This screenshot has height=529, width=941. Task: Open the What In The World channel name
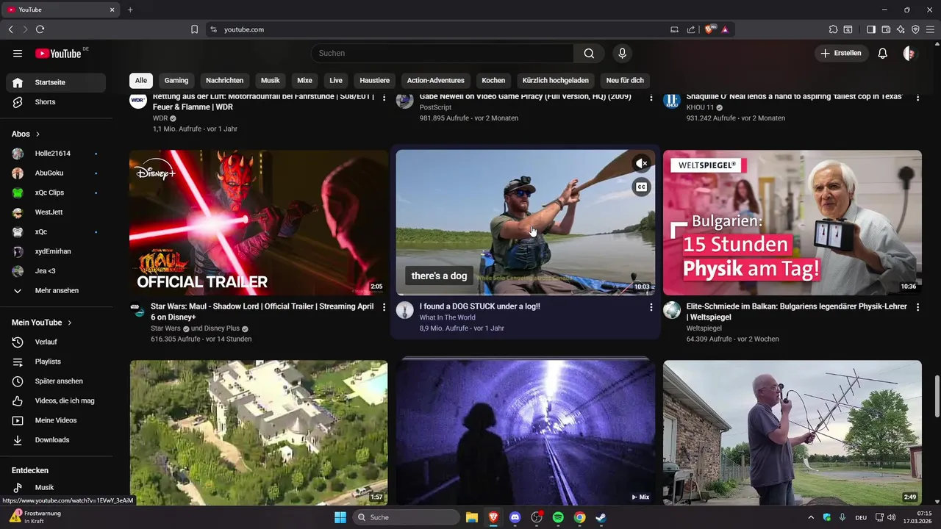tap(447, 317)
